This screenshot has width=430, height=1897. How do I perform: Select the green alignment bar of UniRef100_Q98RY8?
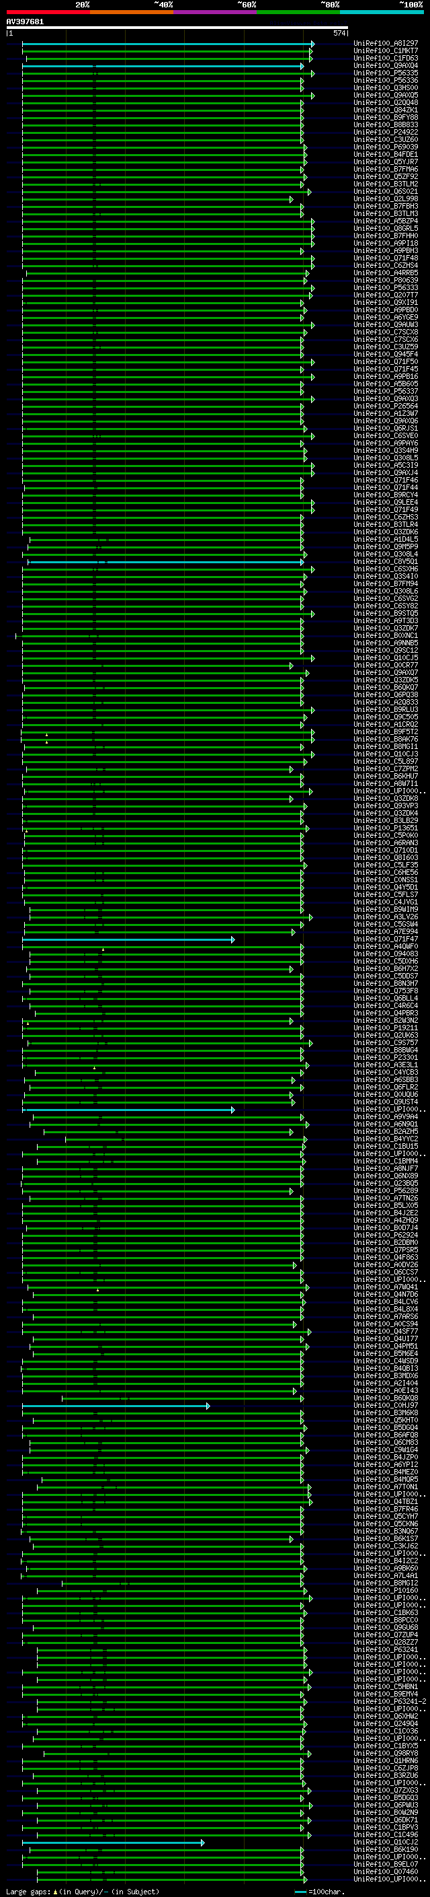[177, 1754]
